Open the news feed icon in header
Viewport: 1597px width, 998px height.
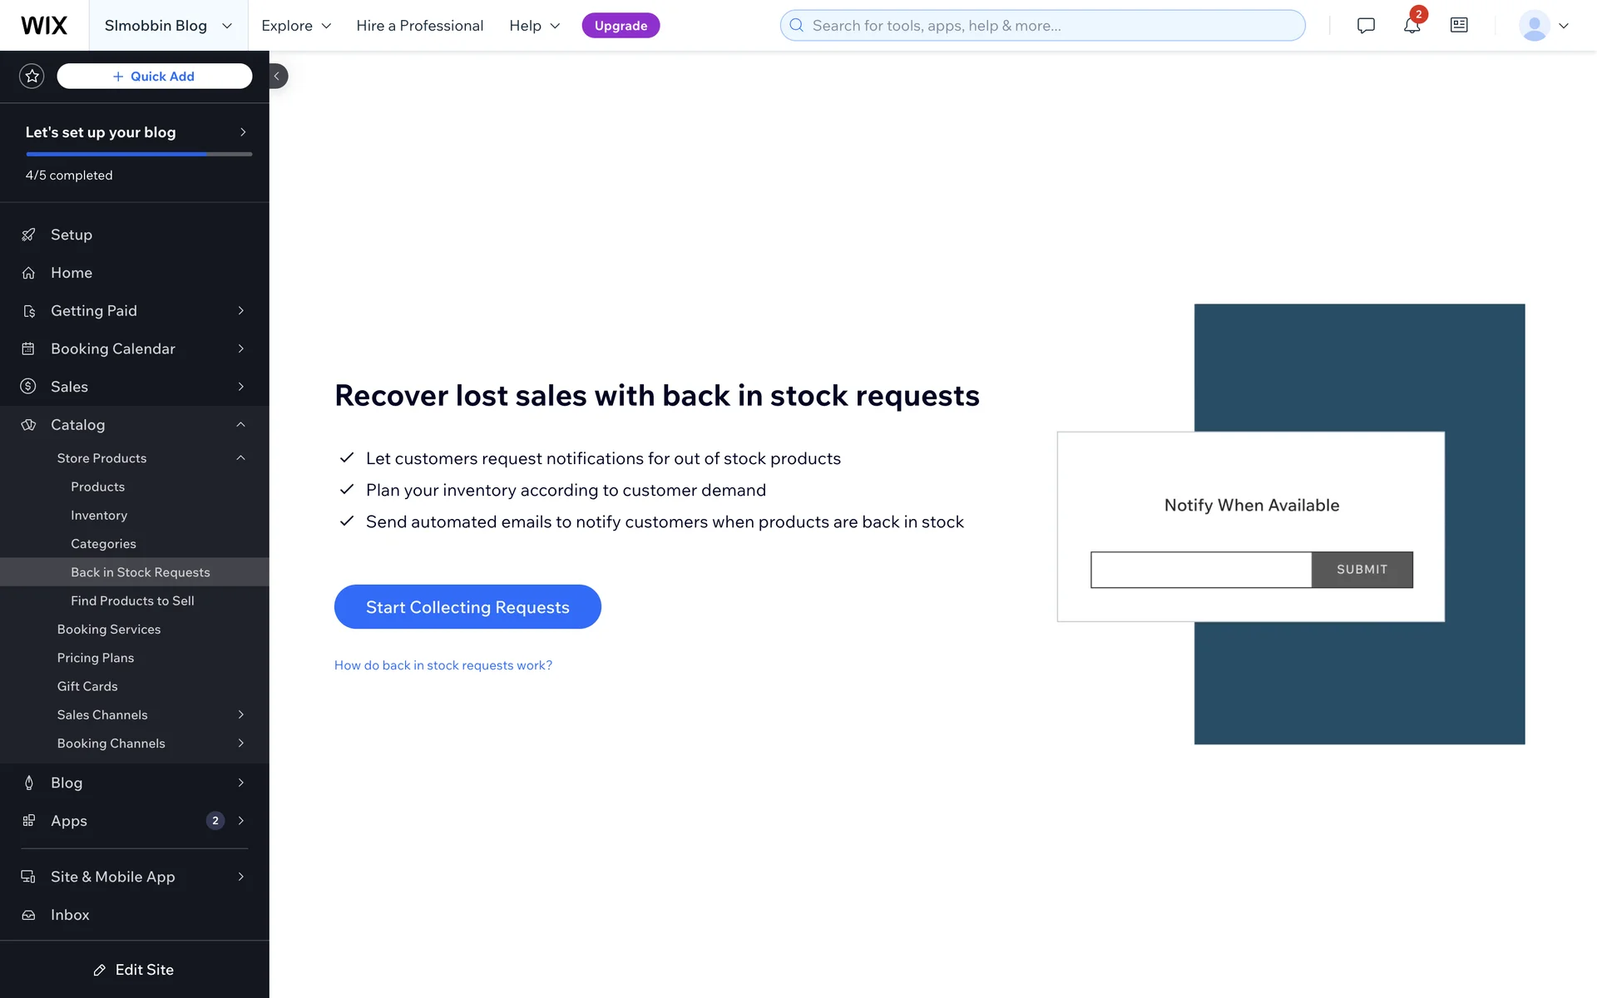click(x=1459, y=26)
